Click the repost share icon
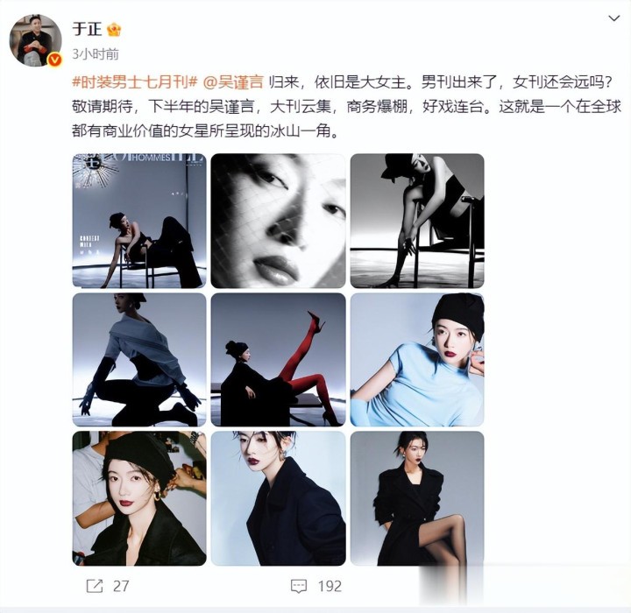Image resolution: width=631 pixels, height=613 pixels. pyautogui.click(x=95, y=586)
